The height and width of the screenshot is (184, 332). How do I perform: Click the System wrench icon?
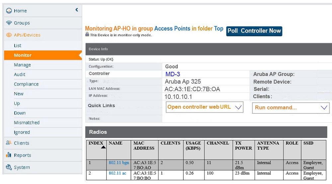click(9, 167)
